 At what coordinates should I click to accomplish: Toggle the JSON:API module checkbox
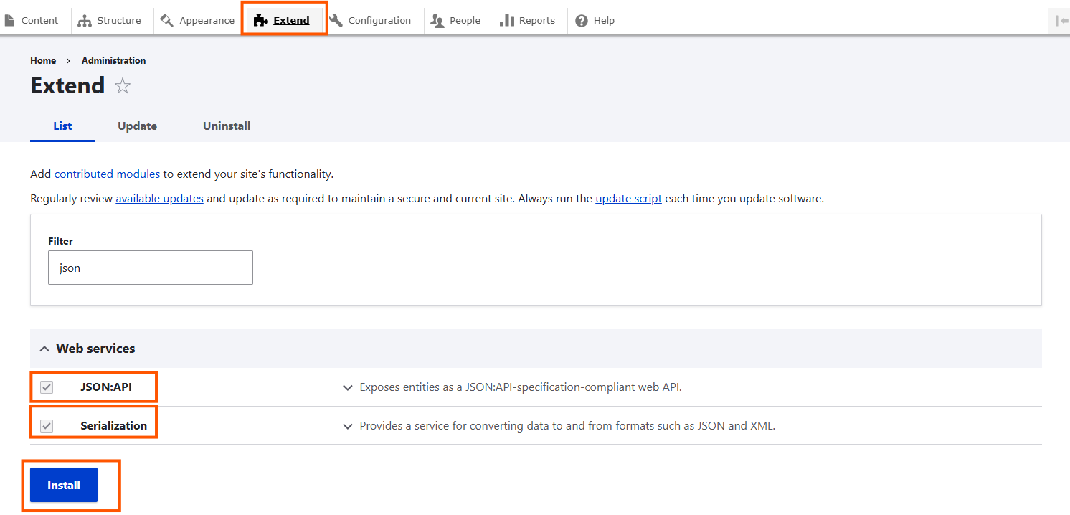pos(47,387)
